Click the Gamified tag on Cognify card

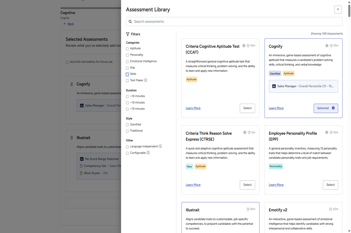[x=275, y=73]
